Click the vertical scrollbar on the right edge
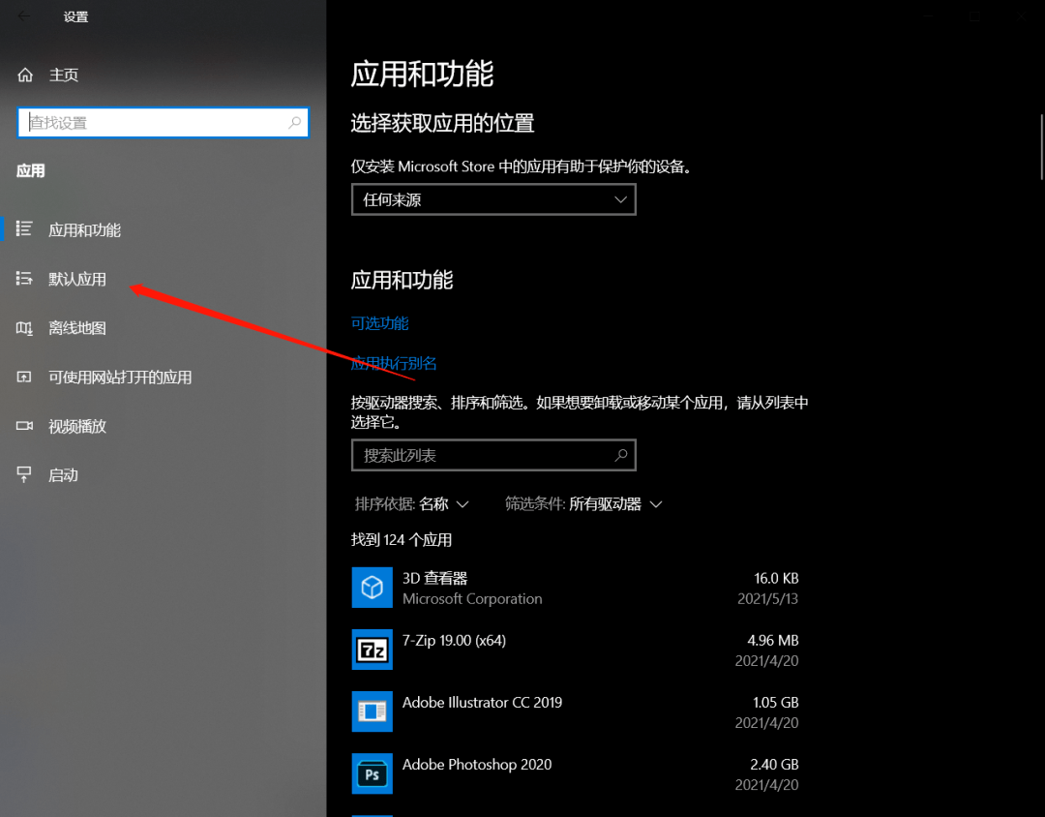This screenshot has height=817, width=1045. point(1042,147)
